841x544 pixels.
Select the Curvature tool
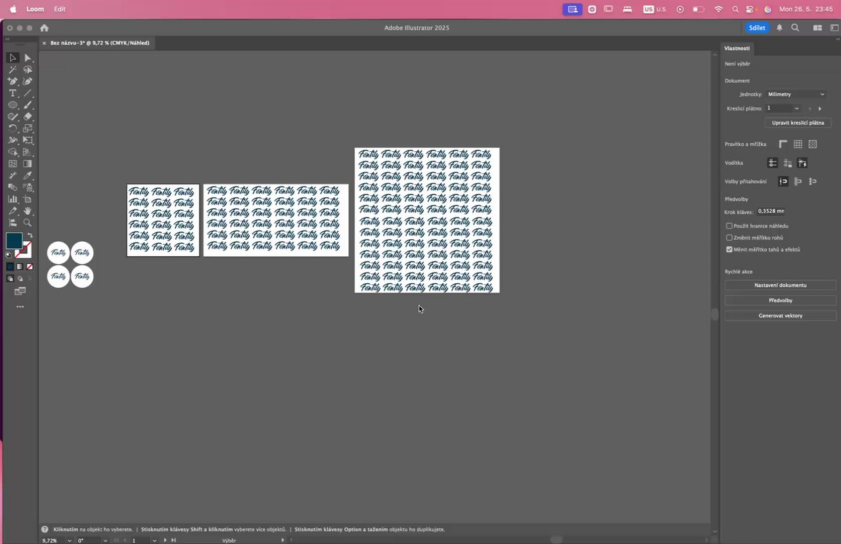pyautogui.click(x=28, y=81)
